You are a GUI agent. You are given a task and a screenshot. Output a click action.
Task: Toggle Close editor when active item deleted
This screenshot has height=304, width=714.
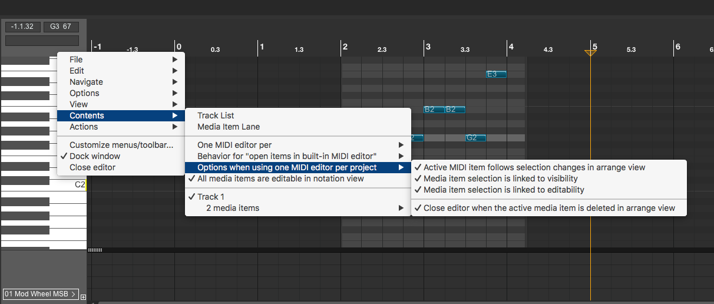click(549, 207)
